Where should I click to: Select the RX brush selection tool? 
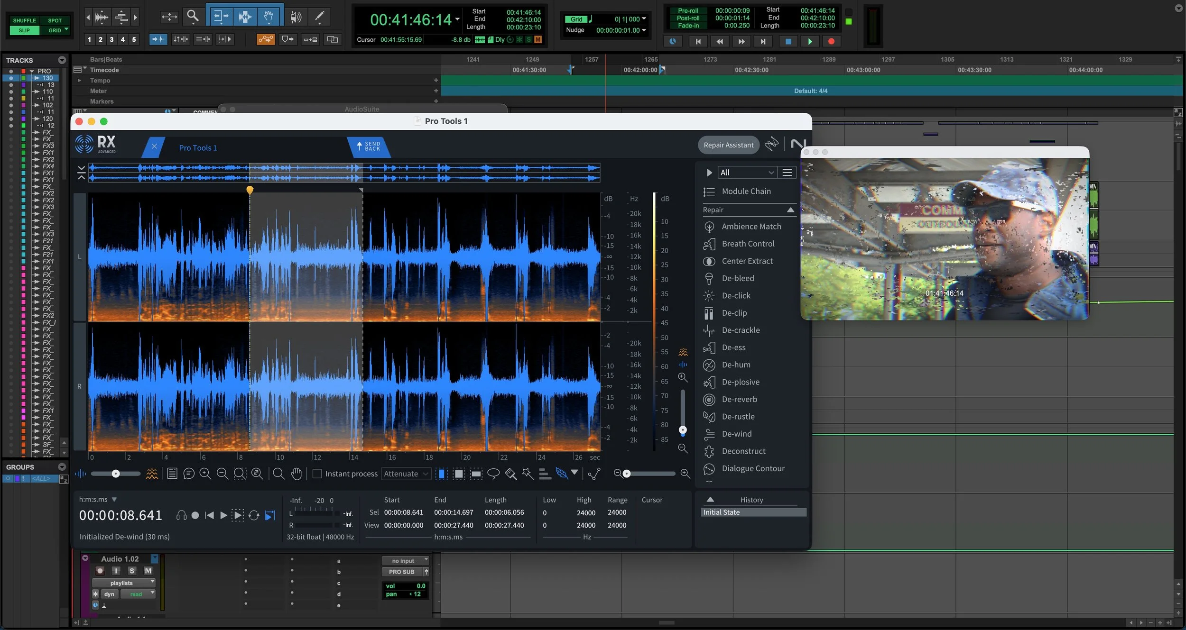[511, 474]
